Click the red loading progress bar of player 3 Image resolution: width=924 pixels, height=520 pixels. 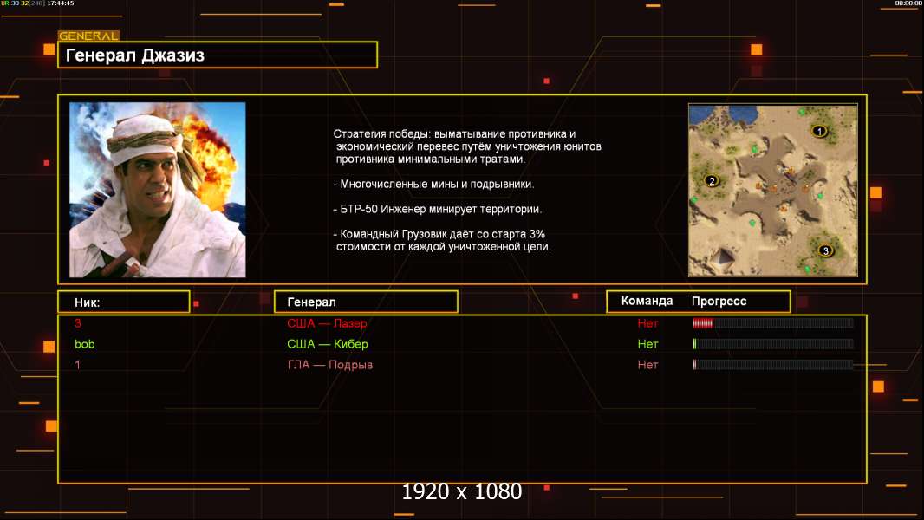coord(773,322)
